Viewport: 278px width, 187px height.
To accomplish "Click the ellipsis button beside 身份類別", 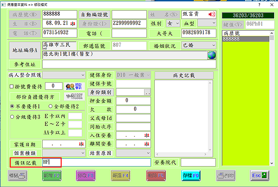I will (x=147, y=93).
